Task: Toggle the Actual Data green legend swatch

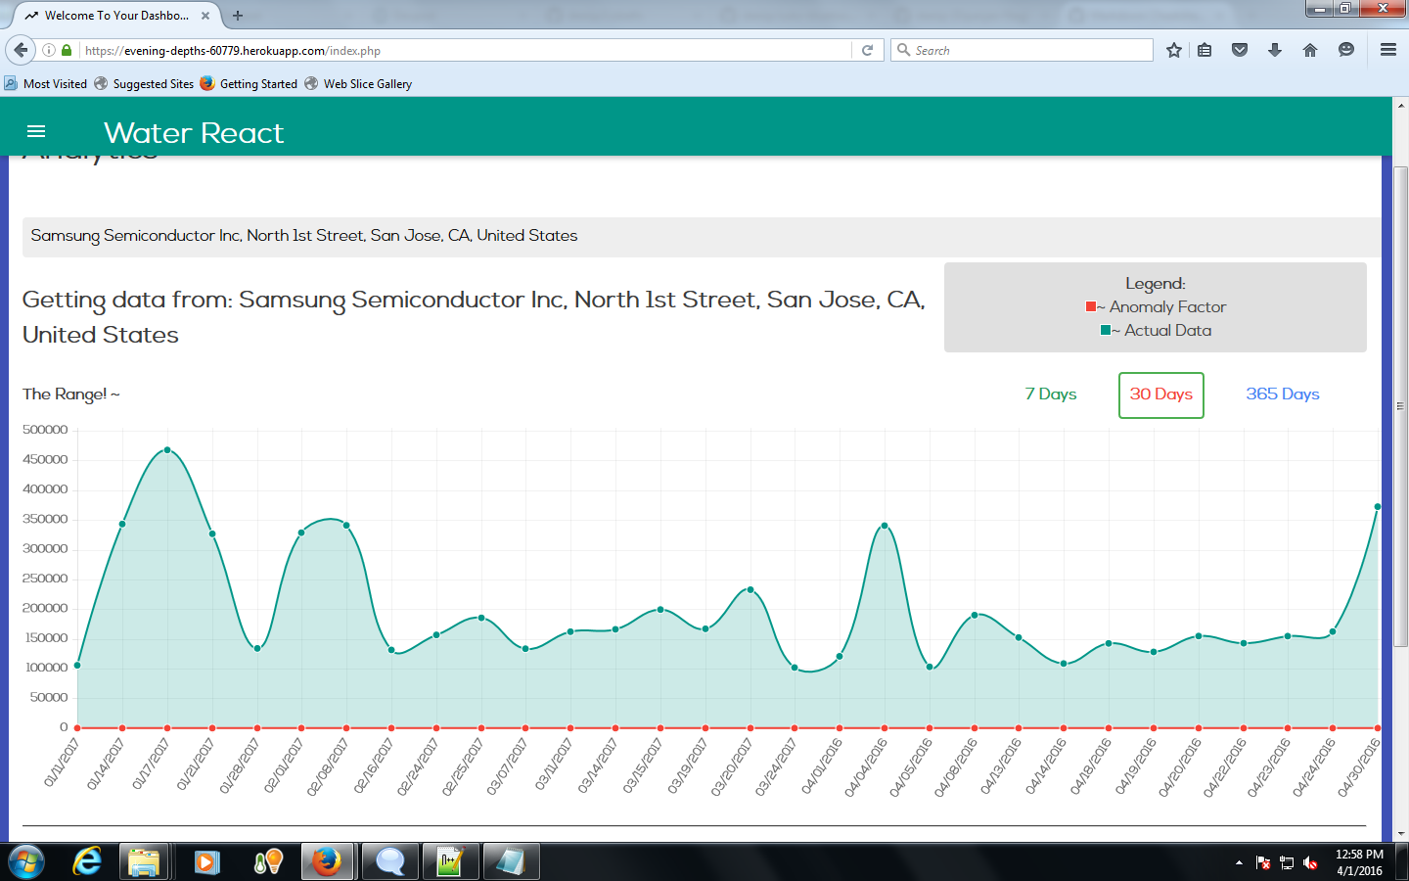Action: tap(1106, 330)
